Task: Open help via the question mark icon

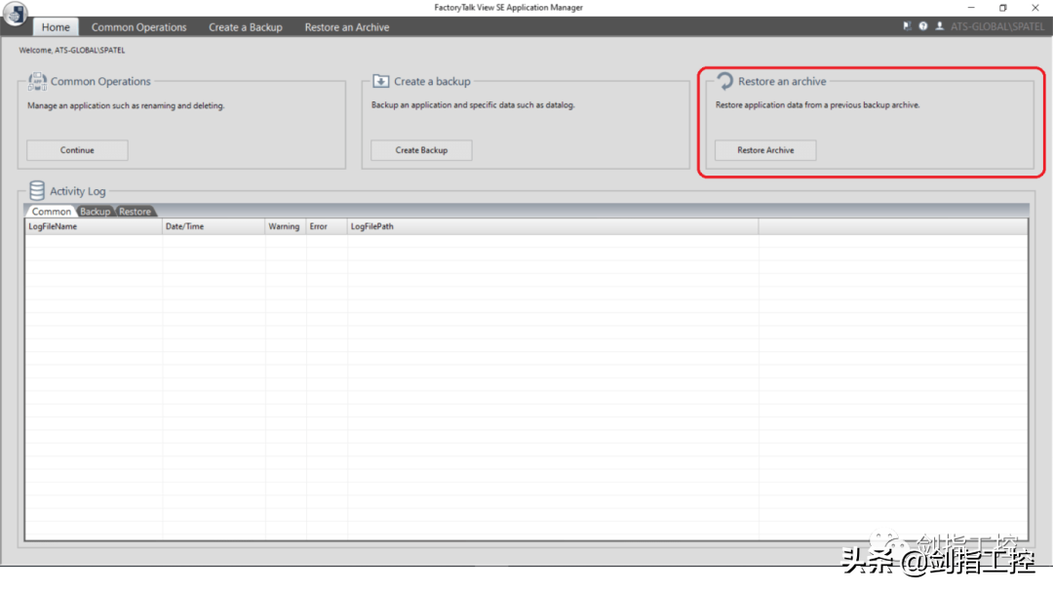Action: pos(922,26)
